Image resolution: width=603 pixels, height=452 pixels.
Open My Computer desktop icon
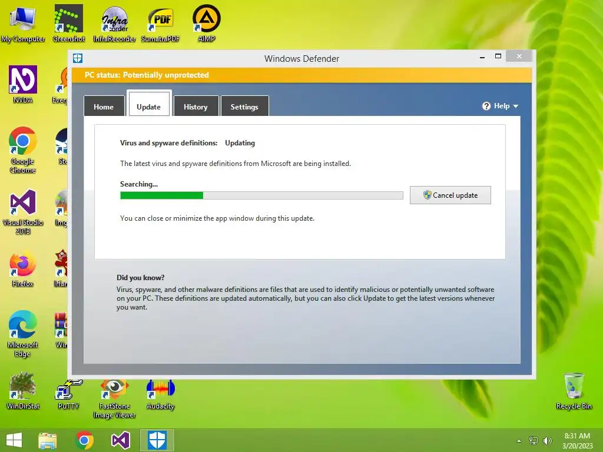[x=23, y=24]
